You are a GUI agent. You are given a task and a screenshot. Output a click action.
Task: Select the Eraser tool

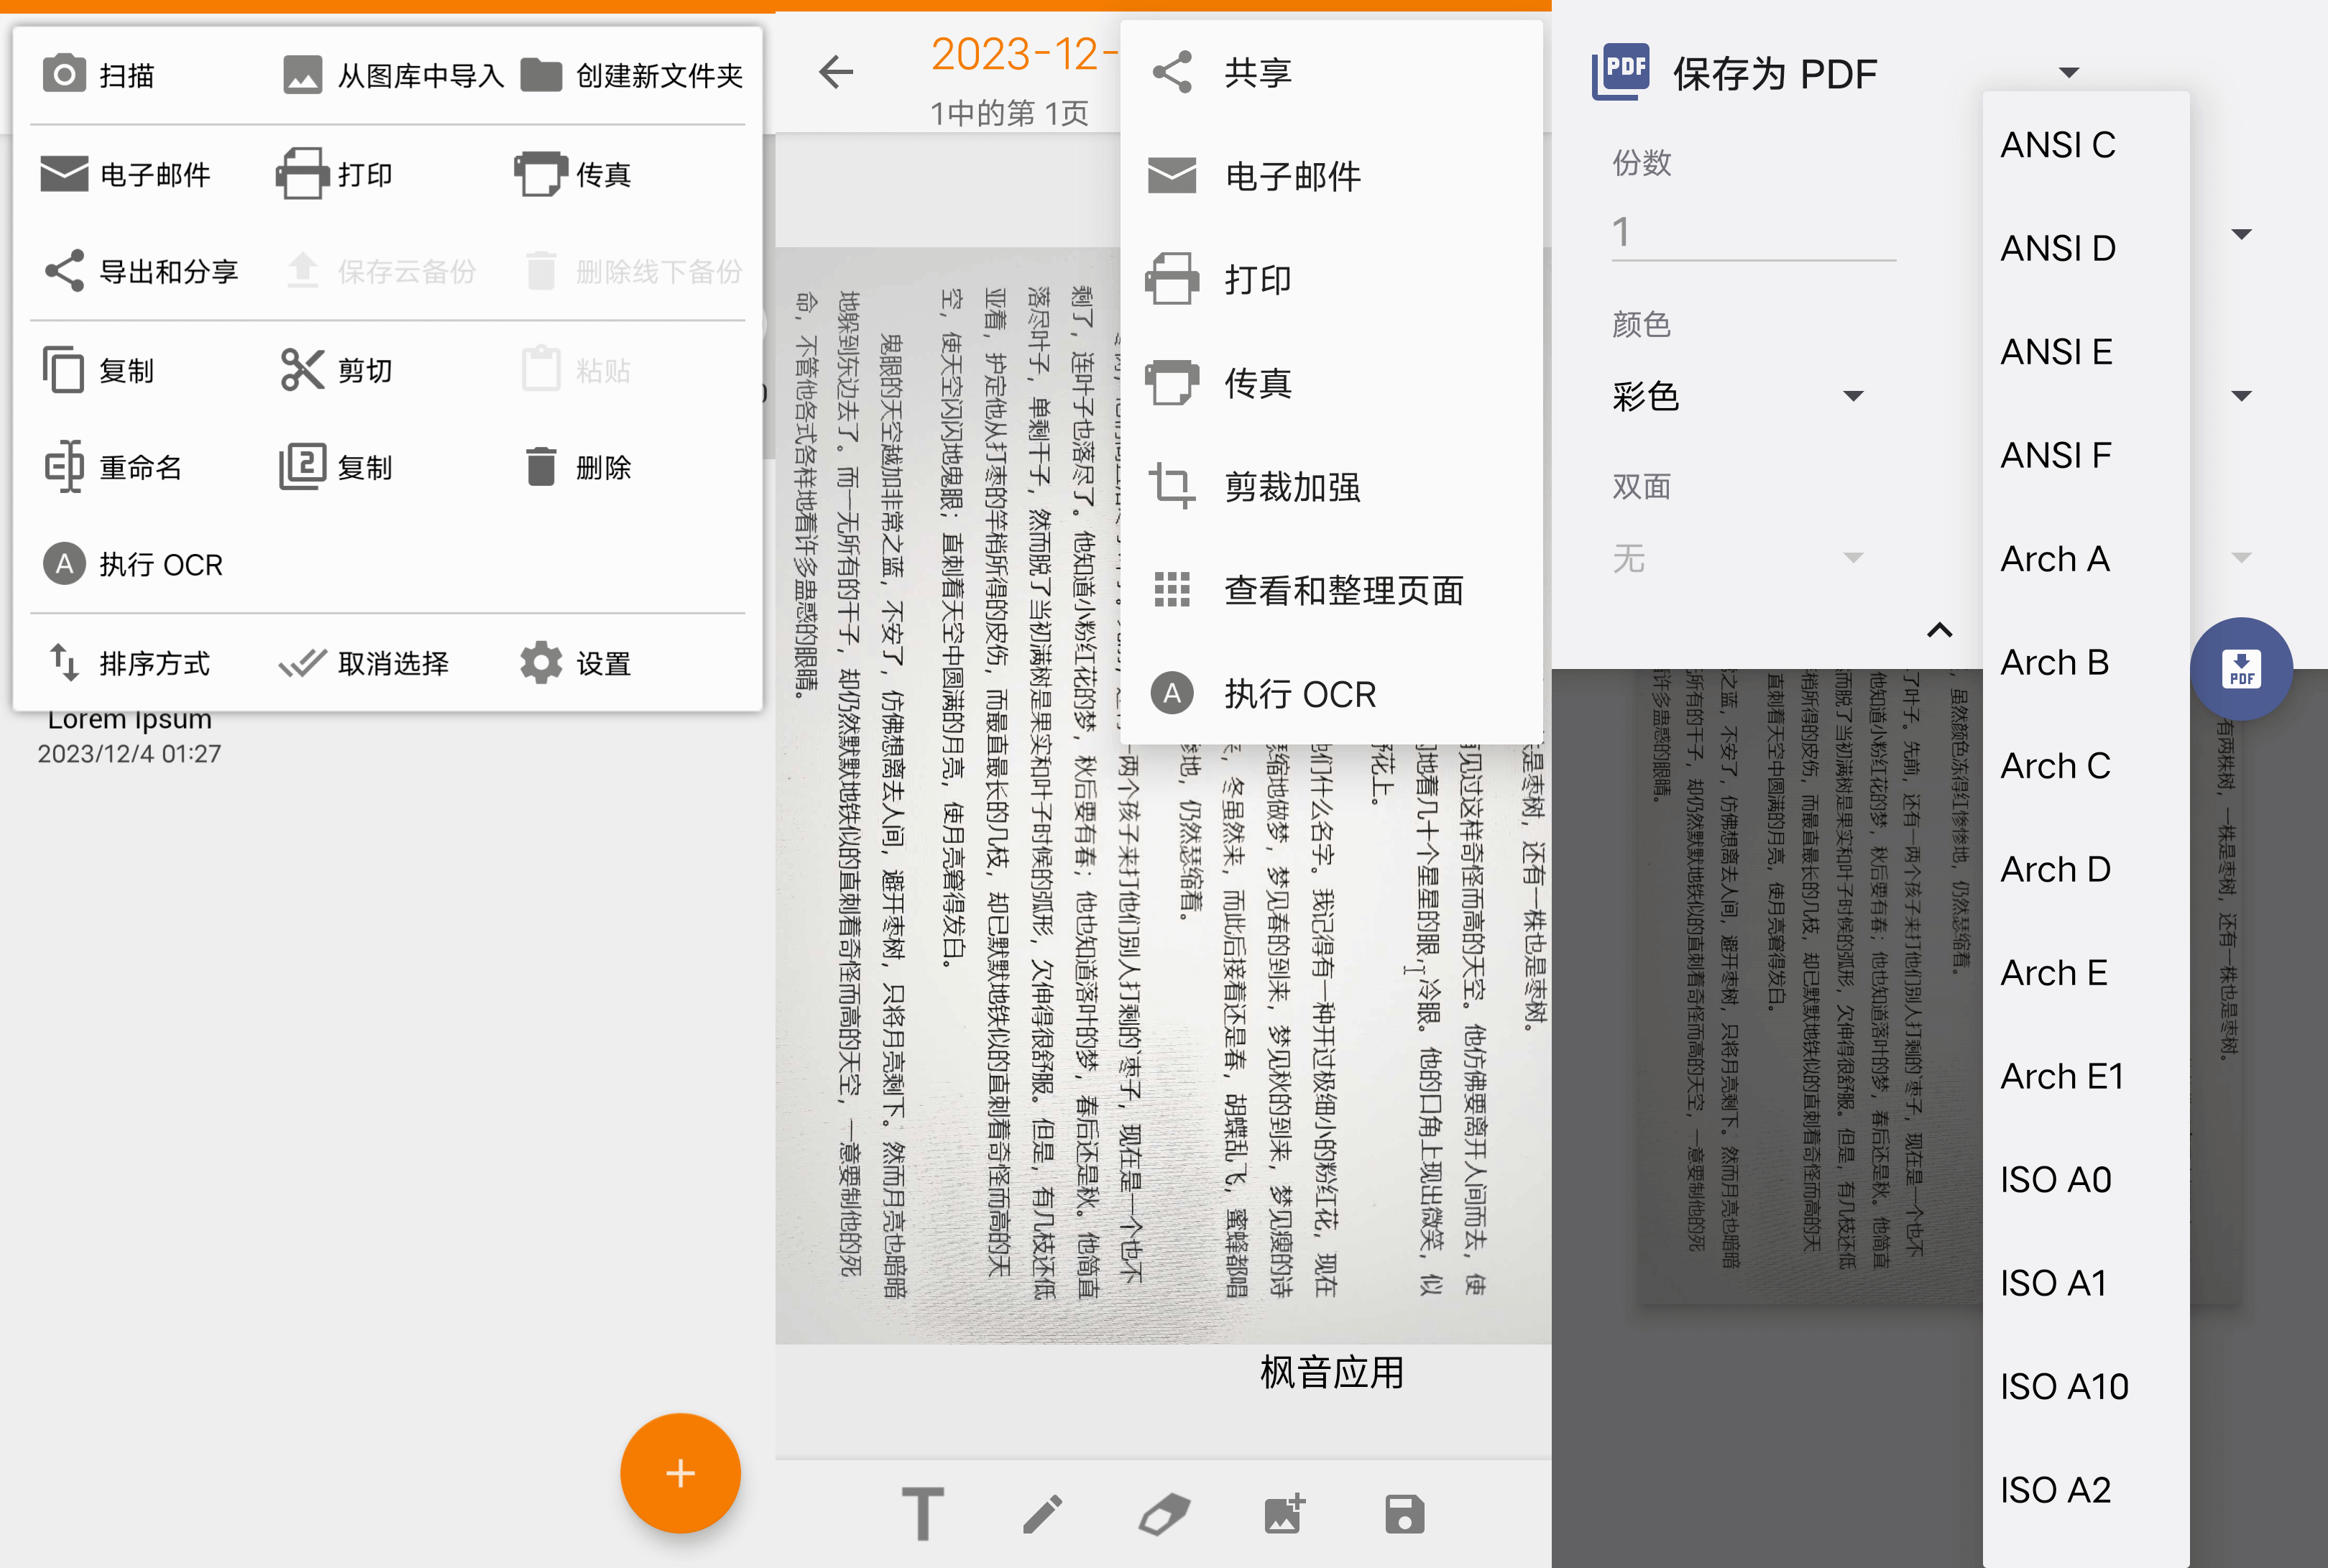(x=1164, y=1514)
